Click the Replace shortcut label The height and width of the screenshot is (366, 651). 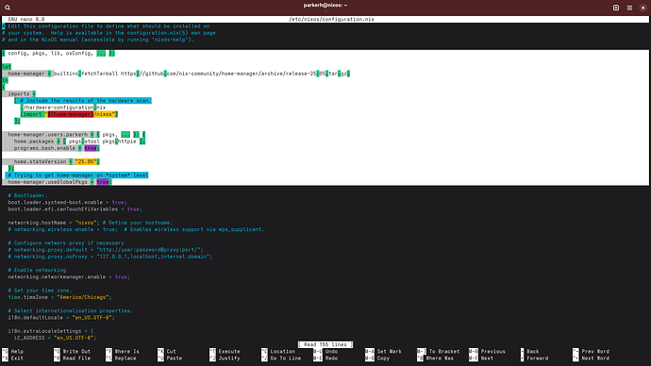tap(125, 358)
